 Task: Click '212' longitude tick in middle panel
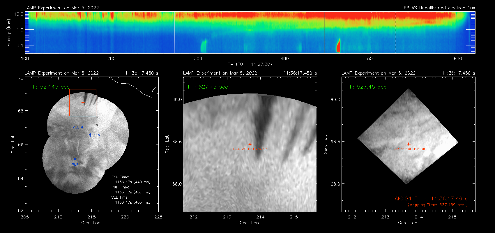point(194,217)
